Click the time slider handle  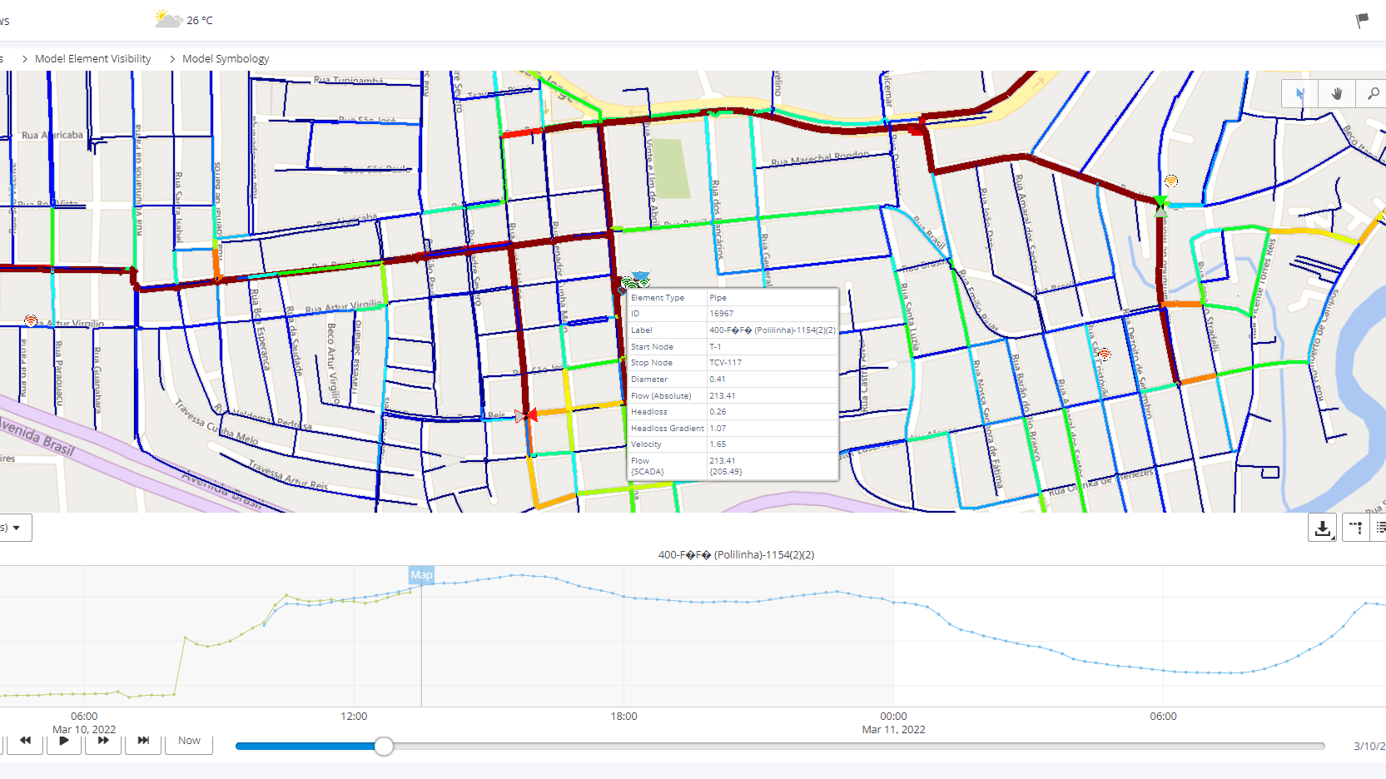pyautogui.click(x=384, y=747)
